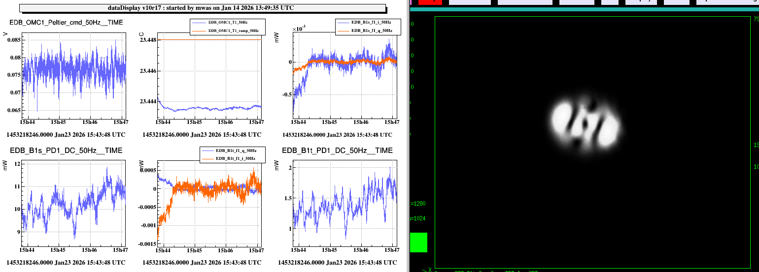Click the red button above the camera view
Screen dimensions: 759x272
coord(430,2)
